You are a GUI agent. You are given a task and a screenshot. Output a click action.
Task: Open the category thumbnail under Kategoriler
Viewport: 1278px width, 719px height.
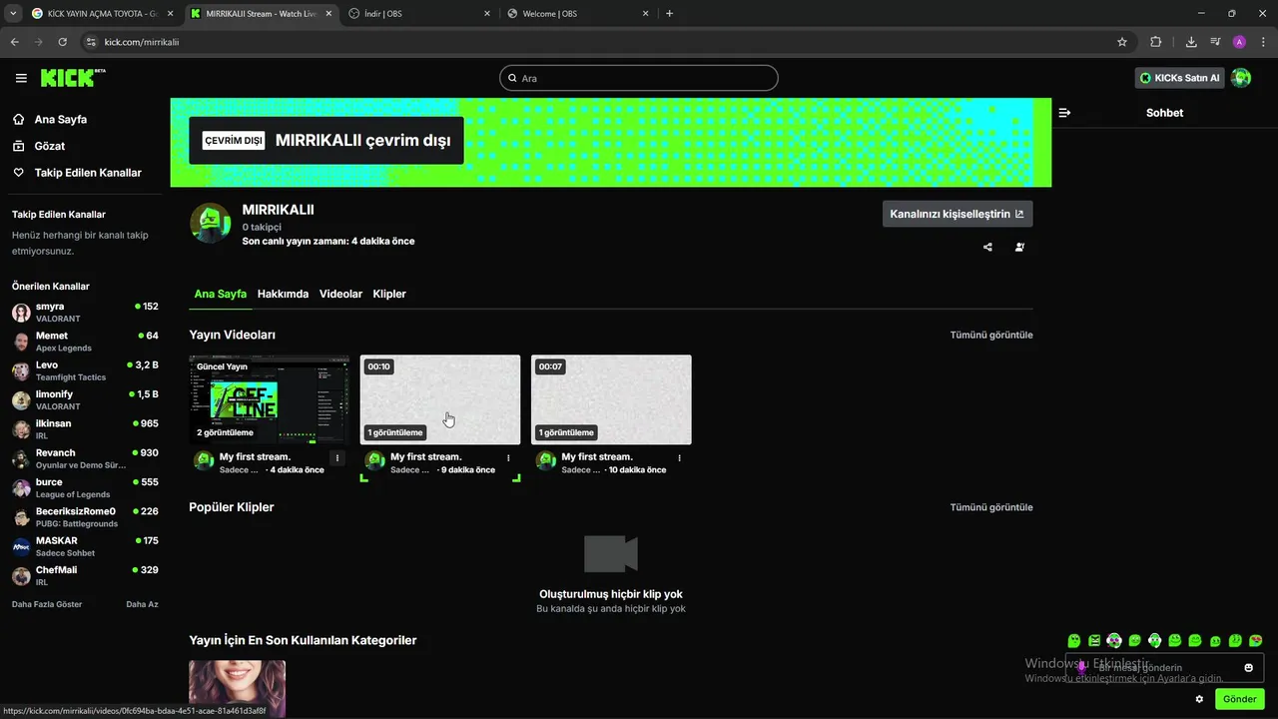(238, 688)
